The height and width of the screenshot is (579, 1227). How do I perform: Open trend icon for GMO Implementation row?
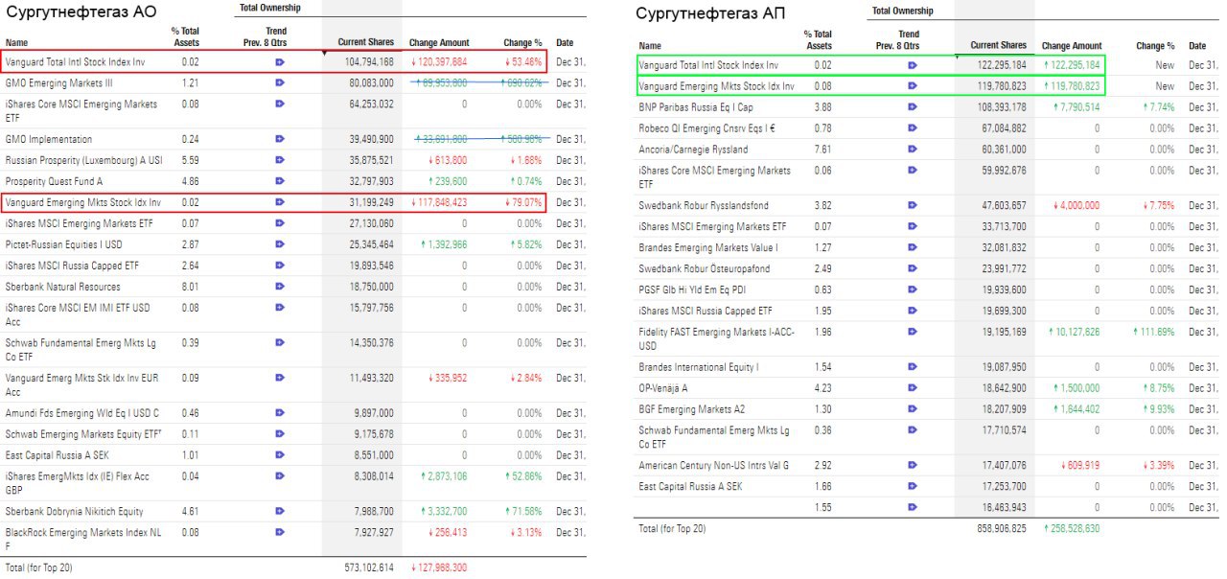pyautogui.click(x=280, y=139)
